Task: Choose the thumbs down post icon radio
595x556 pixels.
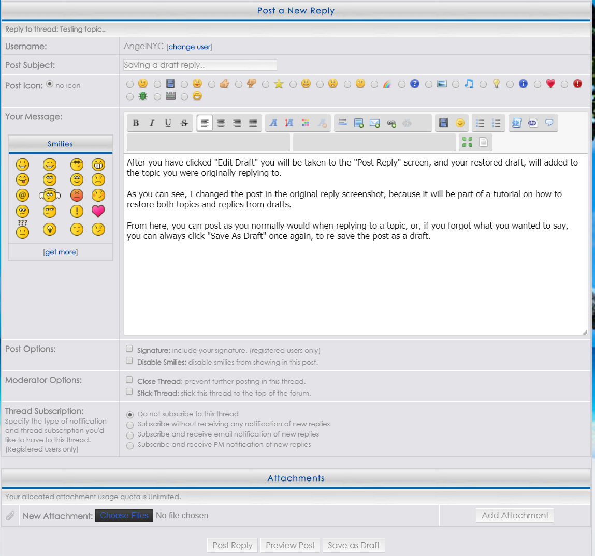Action: pos(239,84)
